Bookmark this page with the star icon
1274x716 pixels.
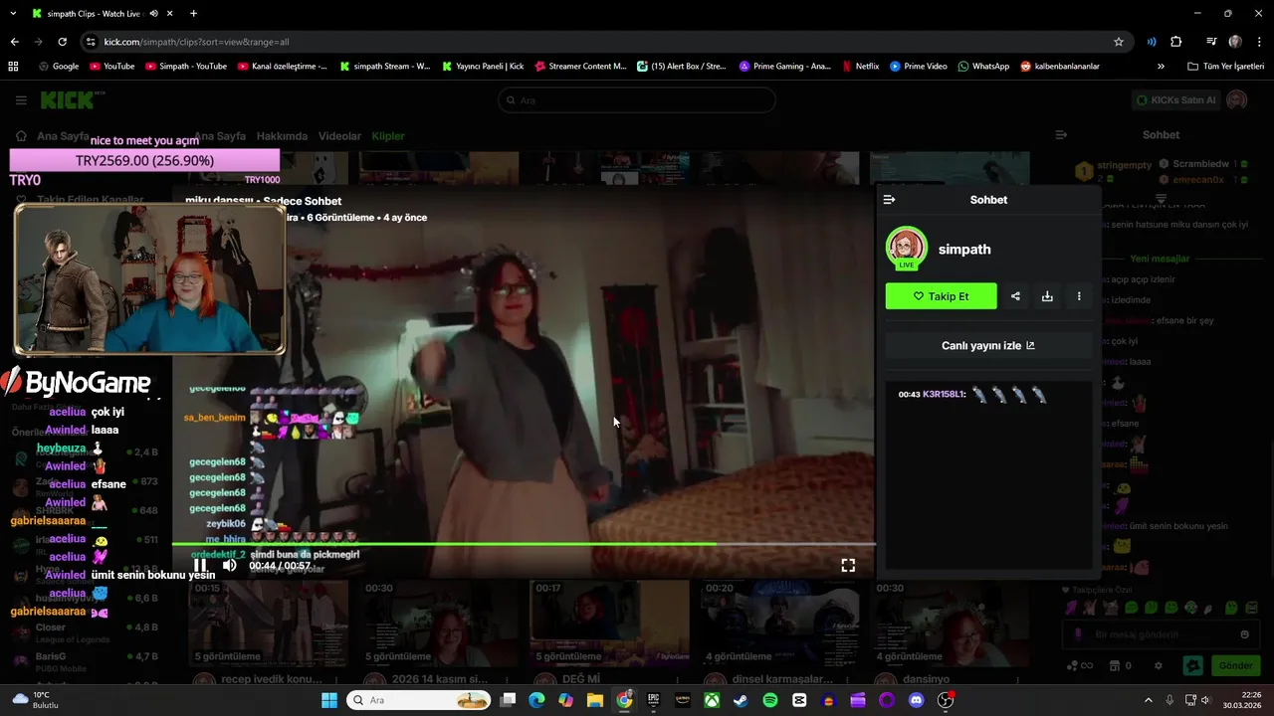pos(1119,42)
